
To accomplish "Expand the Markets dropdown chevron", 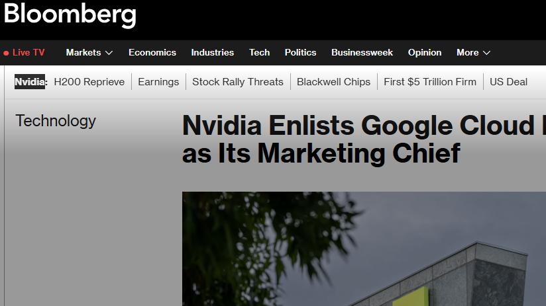I will point(109,53).
